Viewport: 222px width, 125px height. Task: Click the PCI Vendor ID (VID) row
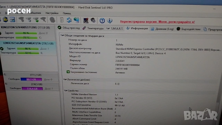tap(97, 98)
